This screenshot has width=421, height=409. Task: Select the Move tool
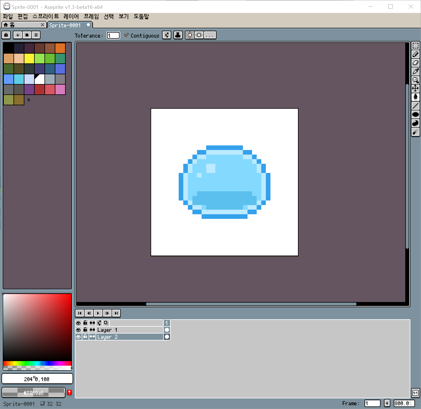click(x=415, y=89)
